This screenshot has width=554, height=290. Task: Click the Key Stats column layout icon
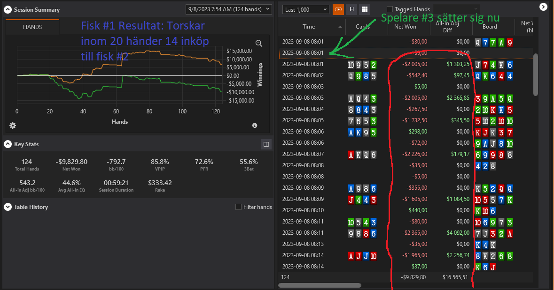pos(266,144)
